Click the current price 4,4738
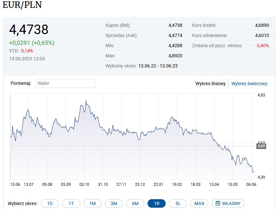The width and height of the screenshot is (278, 210). coord(29,29)
